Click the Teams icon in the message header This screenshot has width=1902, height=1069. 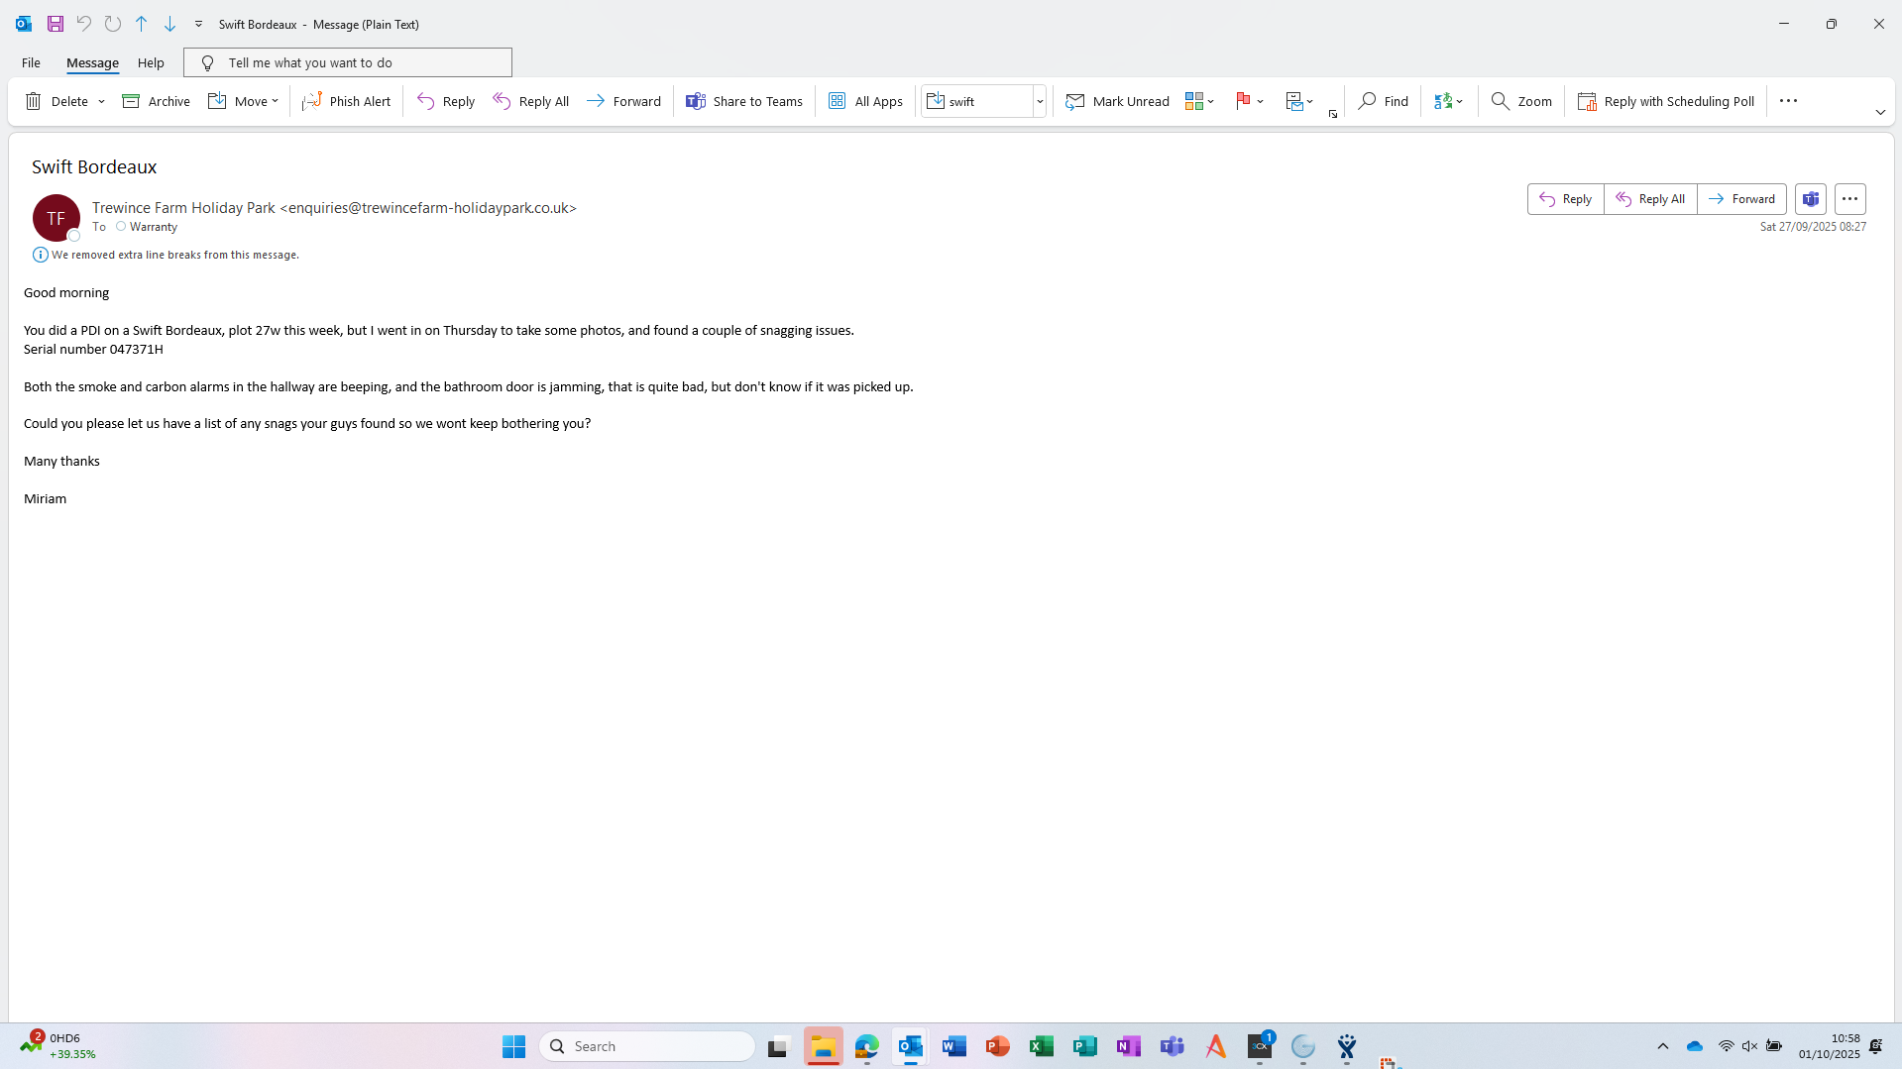pyautogui.click(x=1811, y=199)
